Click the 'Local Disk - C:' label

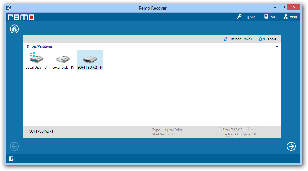point(37,68)
